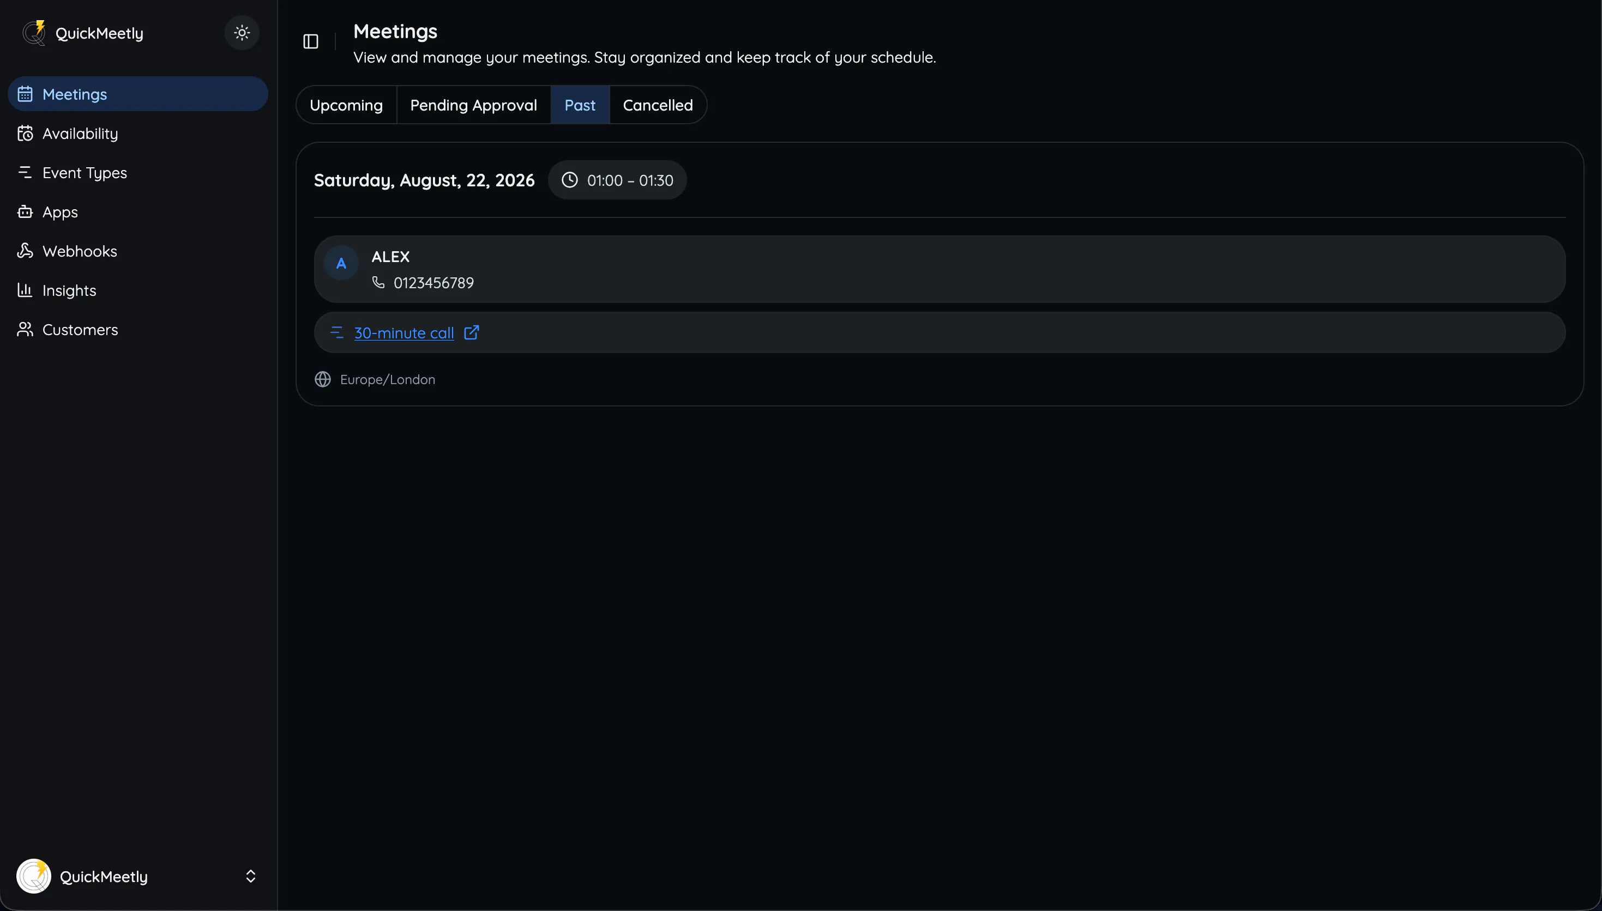The width and height of the screenshot is (1602, 911).
Task: Click the event type lines icon before 30-minute call
Action: point(337,332)
